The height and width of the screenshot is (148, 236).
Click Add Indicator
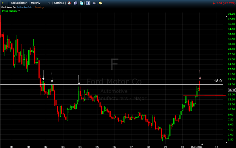[x=19, y=3]
